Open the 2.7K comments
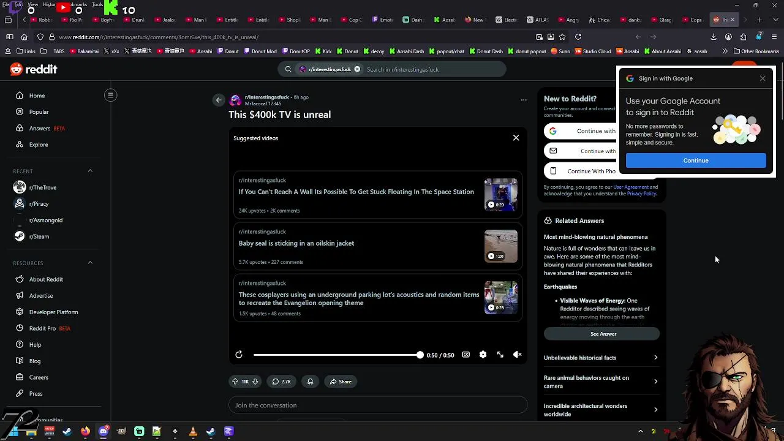Viewport: 784px width, 441px height. click(x=282, y=382)
